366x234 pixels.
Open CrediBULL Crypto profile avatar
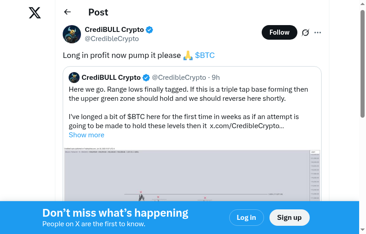[72, 34]
